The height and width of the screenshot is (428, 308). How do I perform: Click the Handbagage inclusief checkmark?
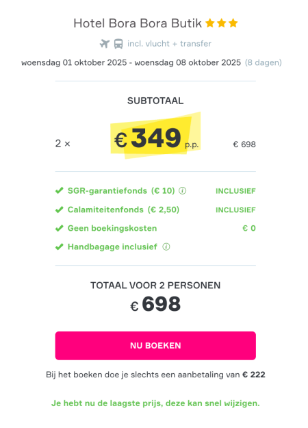[x=59, y=247]
